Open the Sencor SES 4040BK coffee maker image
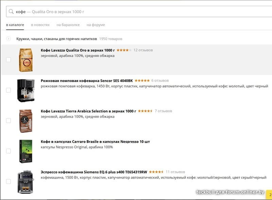The width and height of the screenshot is (272, 200). click(26, 90)
